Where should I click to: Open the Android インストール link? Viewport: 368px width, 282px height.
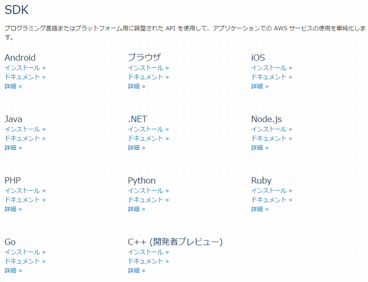click(x=25, y=68)
